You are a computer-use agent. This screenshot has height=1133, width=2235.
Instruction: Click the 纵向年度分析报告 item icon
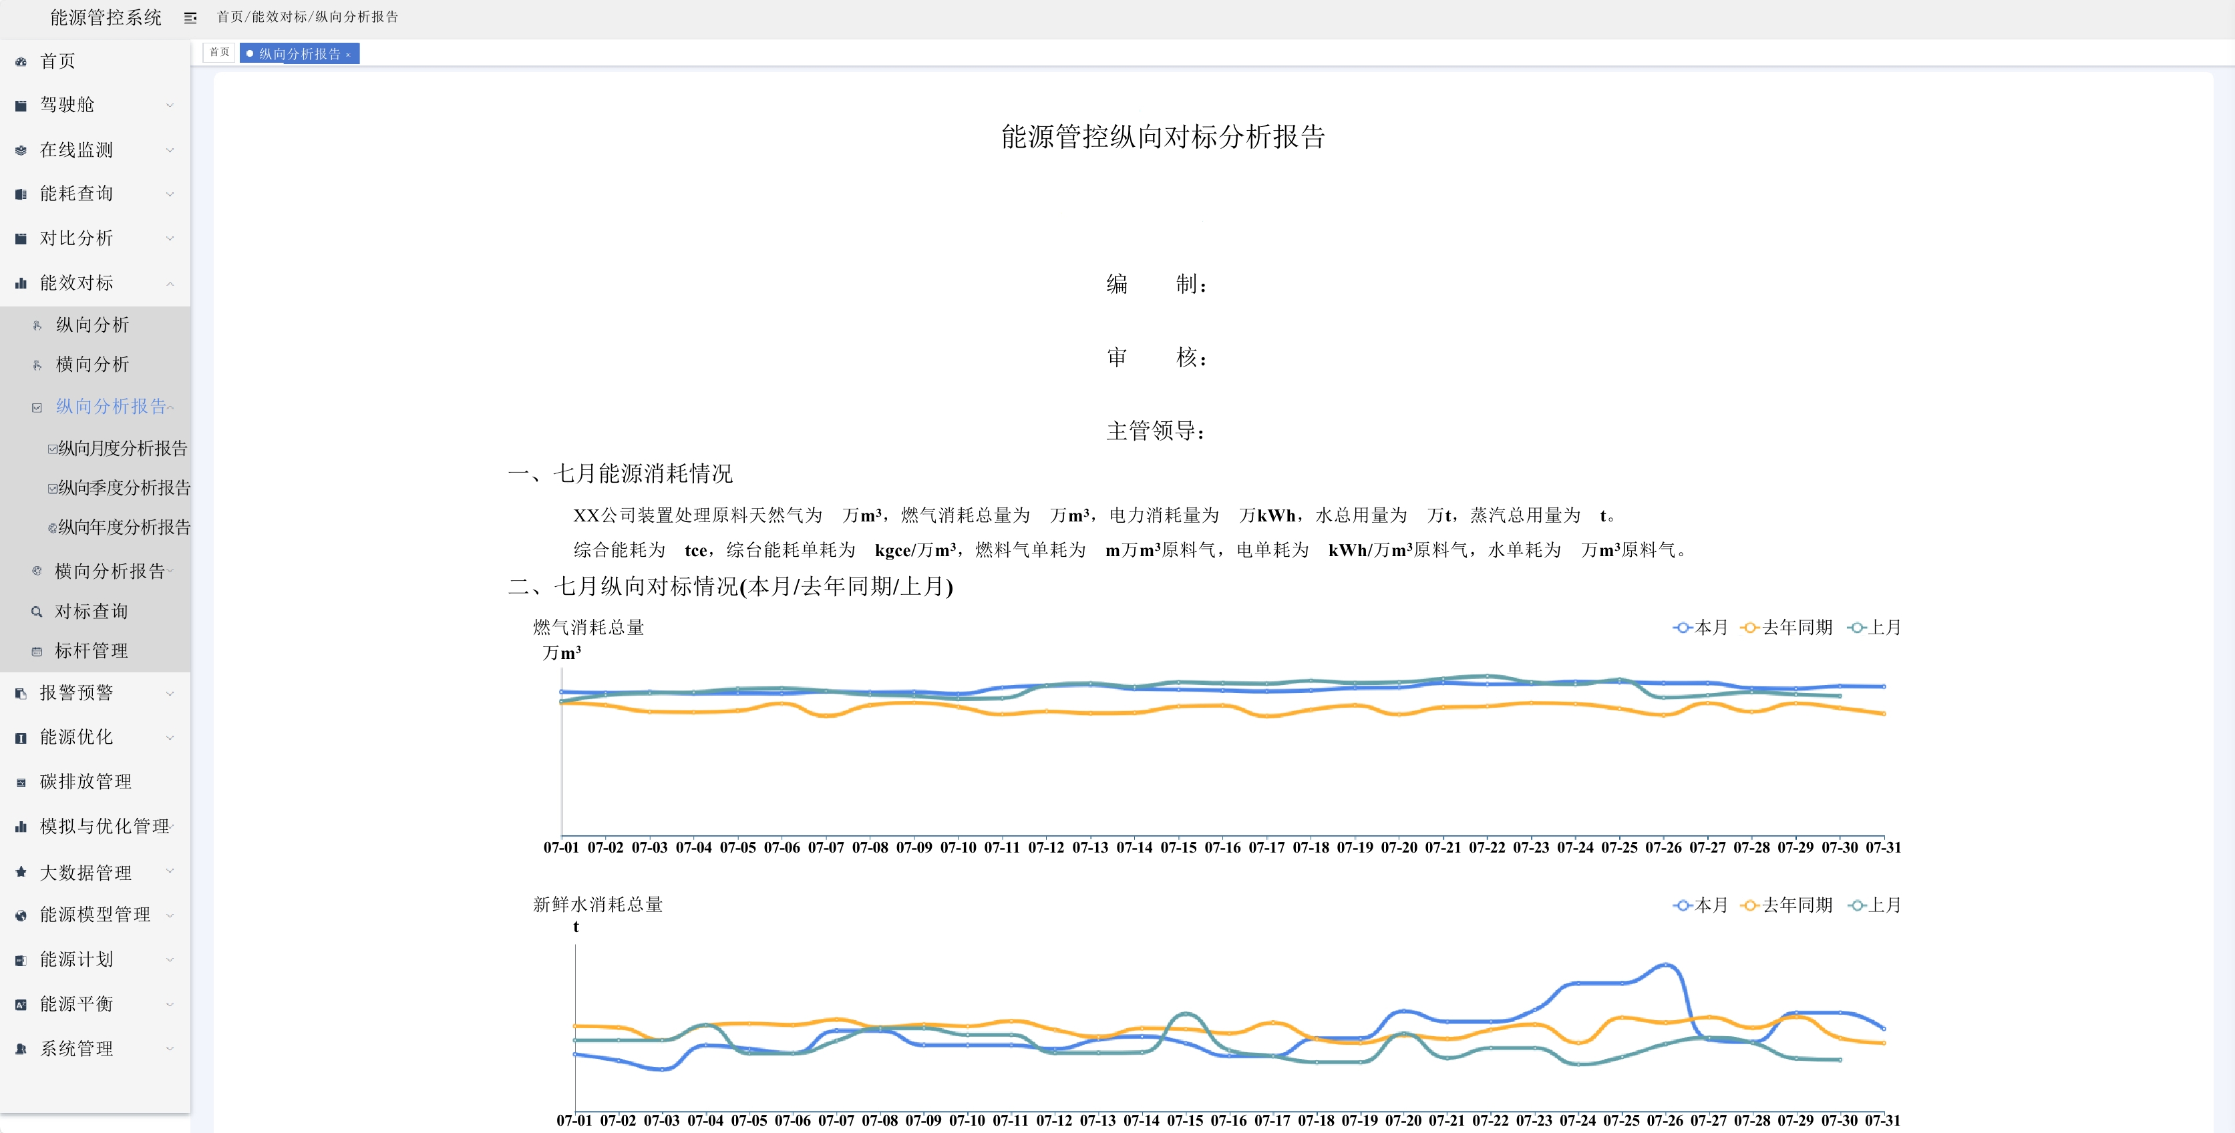[52, 527]
